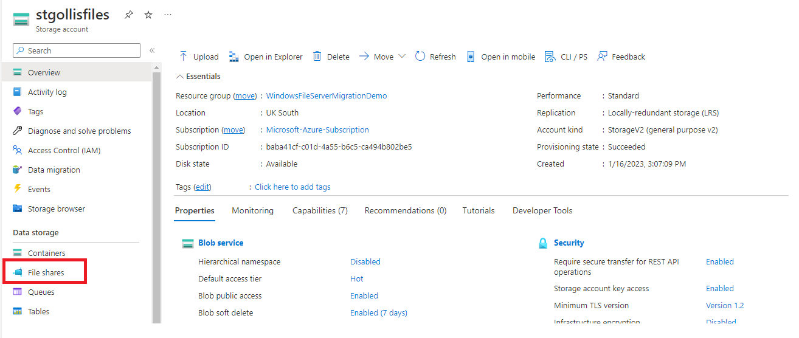The image size is (799, 338).
Task: Click the Overview sidebar icon
Action: click(18, 72)
